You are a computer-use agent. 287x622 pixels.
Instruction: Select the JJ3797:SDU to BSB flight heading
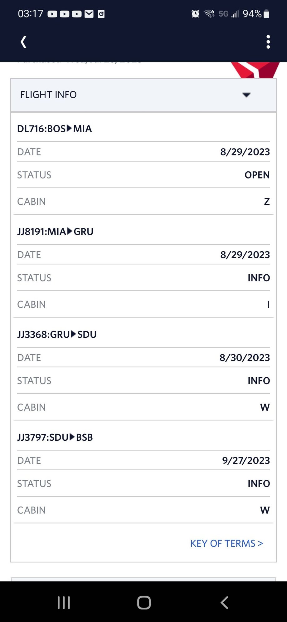click(55, 437)
